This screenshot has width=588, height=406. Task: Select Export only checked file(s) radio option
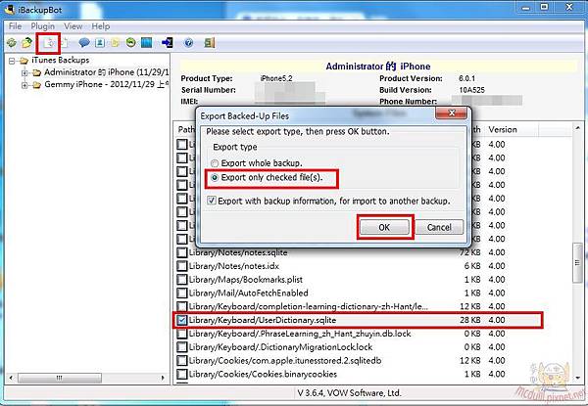215,178
